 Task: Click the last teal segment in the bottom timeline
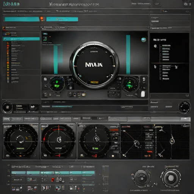(88, 172)
